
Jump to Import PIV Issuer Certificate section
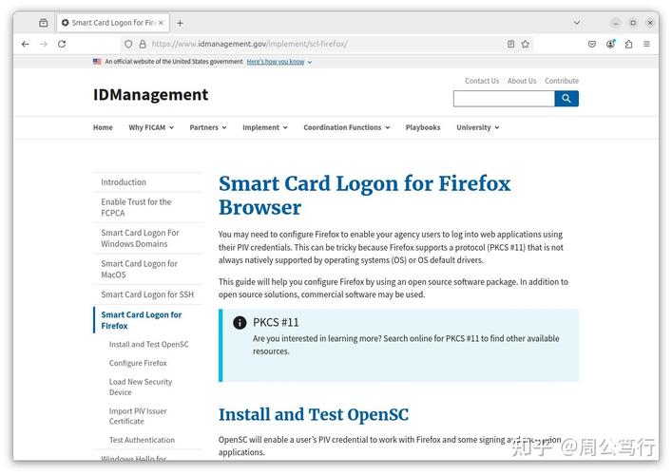coord(138,416)
